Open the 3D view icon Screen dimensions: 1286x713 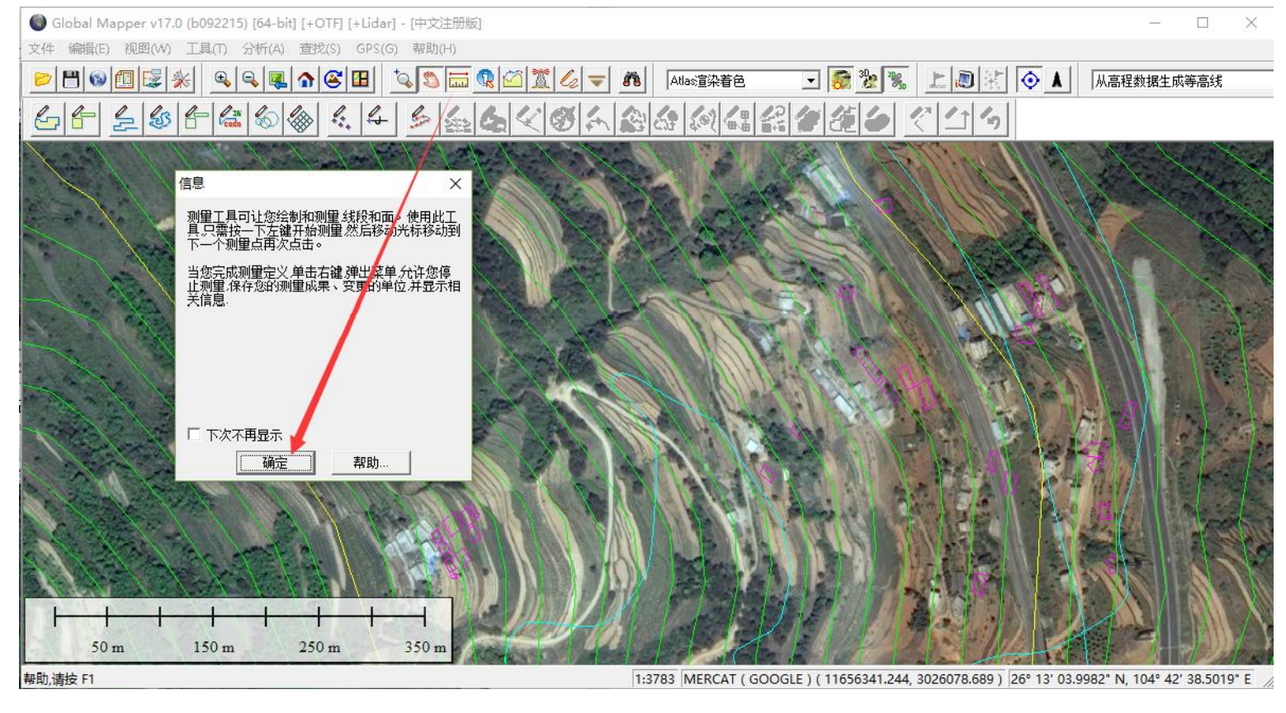pos(868,80)
